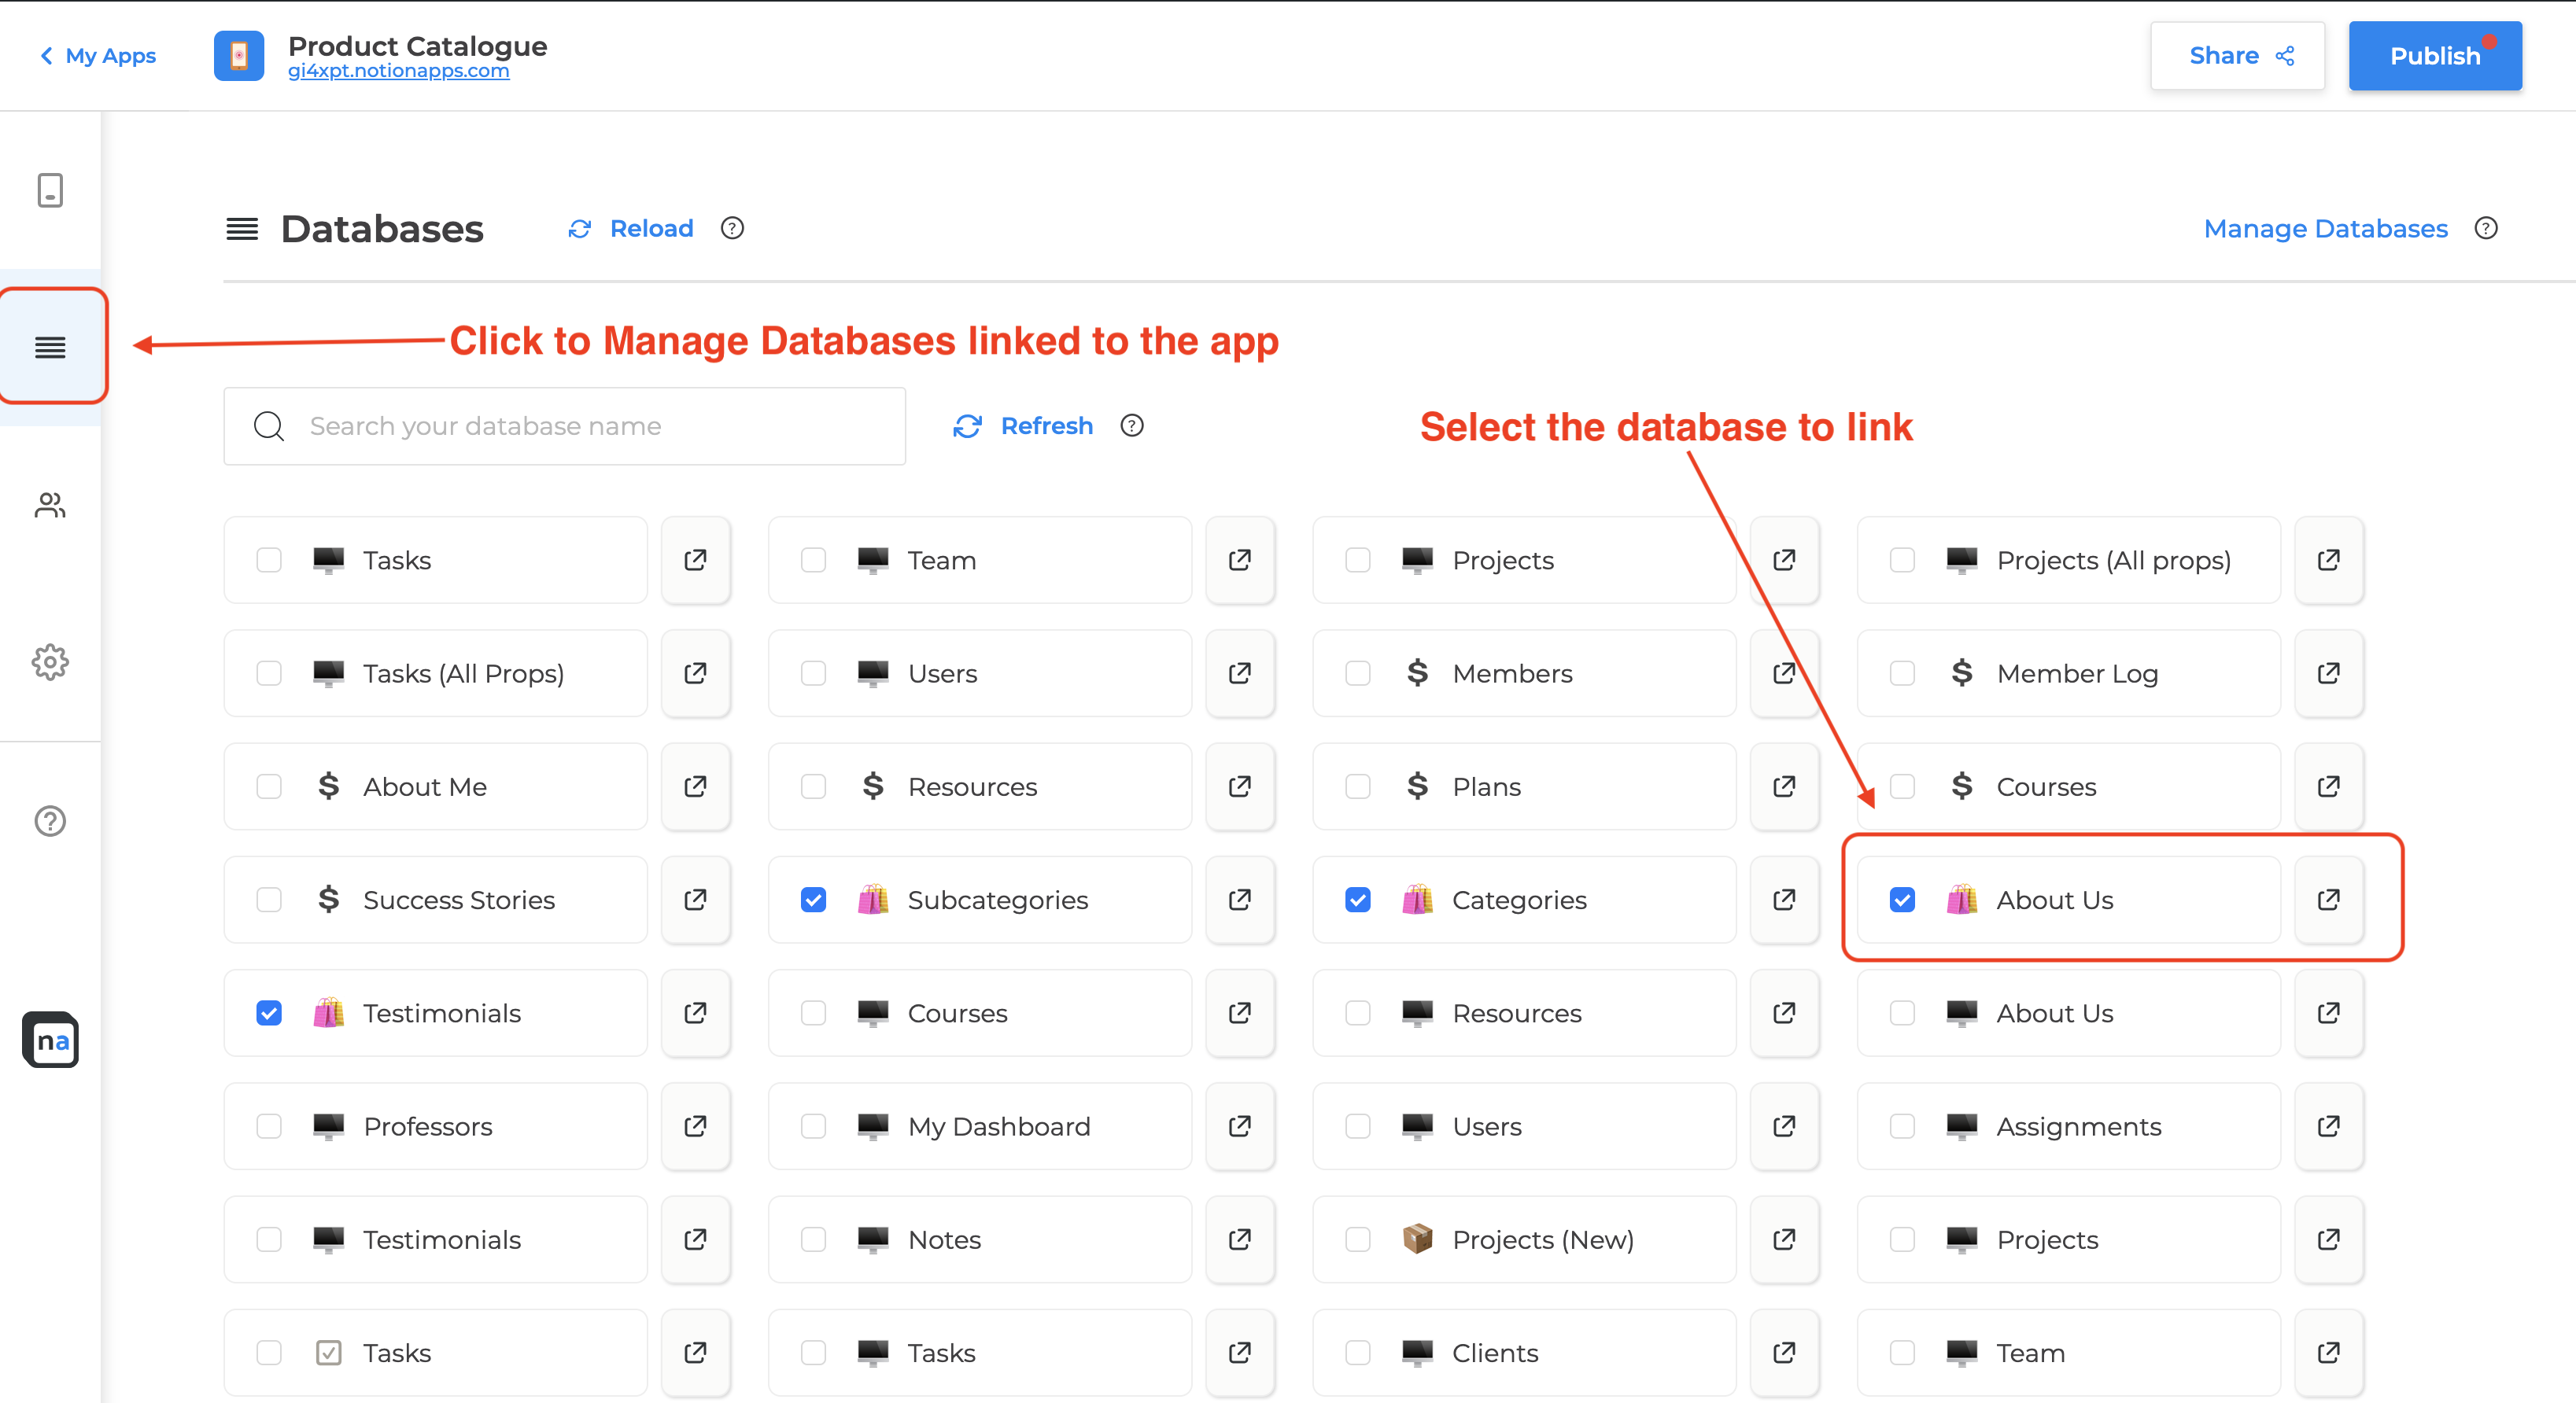Select the Databases sidebar icon
This screenshot has width=2576, height=1403.
click(50, 347)
